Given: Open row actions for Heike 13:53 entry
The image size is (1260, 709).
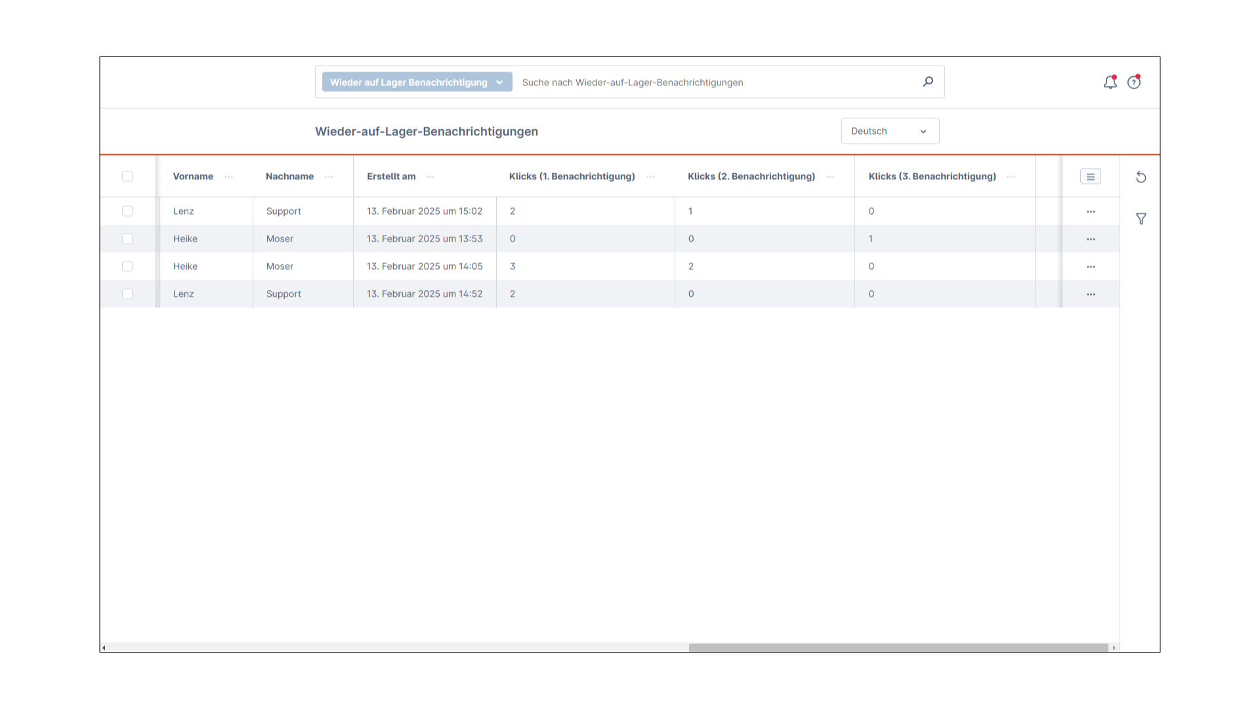Looking at the screenshot, I should point(1091,239).
